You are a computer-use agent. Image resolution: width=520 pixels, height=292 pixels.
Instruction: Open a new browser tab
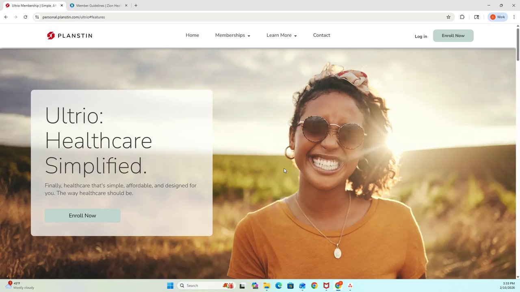pos(136,6)
